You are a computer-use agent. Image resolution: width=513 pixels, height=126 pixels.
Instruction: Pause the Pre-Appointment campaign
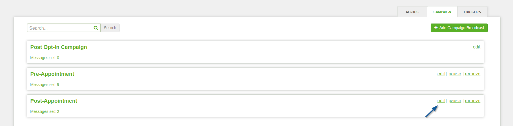click(455, 74)
